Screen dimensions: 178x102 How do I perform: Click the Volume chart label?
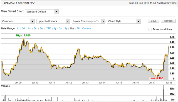6,86
